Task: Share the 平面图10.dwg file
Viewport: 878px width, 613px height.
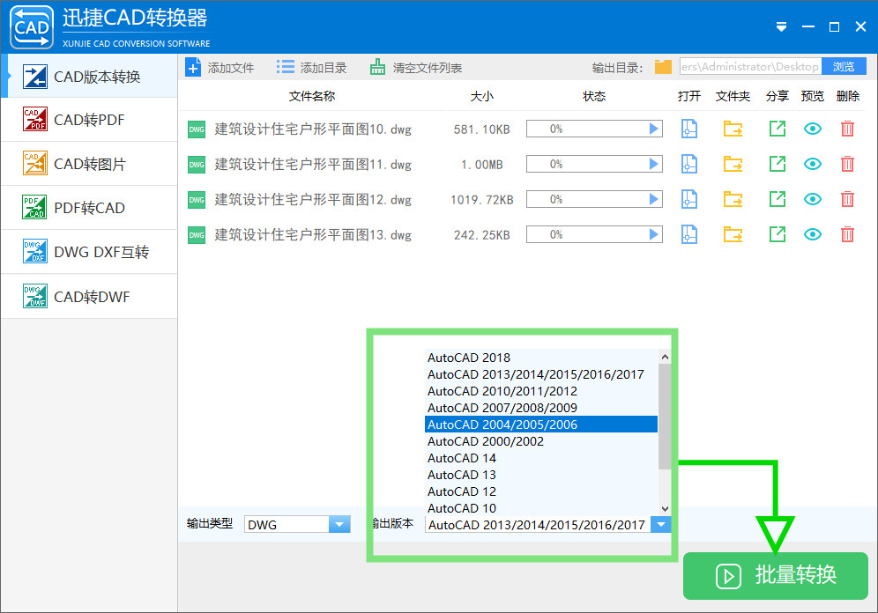Action: coord(778,129)
